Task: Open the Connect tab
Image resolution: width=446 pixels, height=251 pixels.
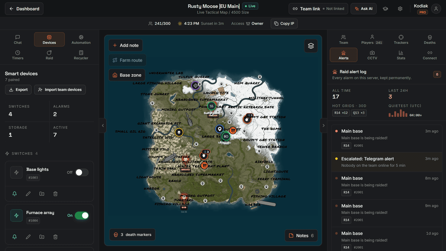Action: 430,55
